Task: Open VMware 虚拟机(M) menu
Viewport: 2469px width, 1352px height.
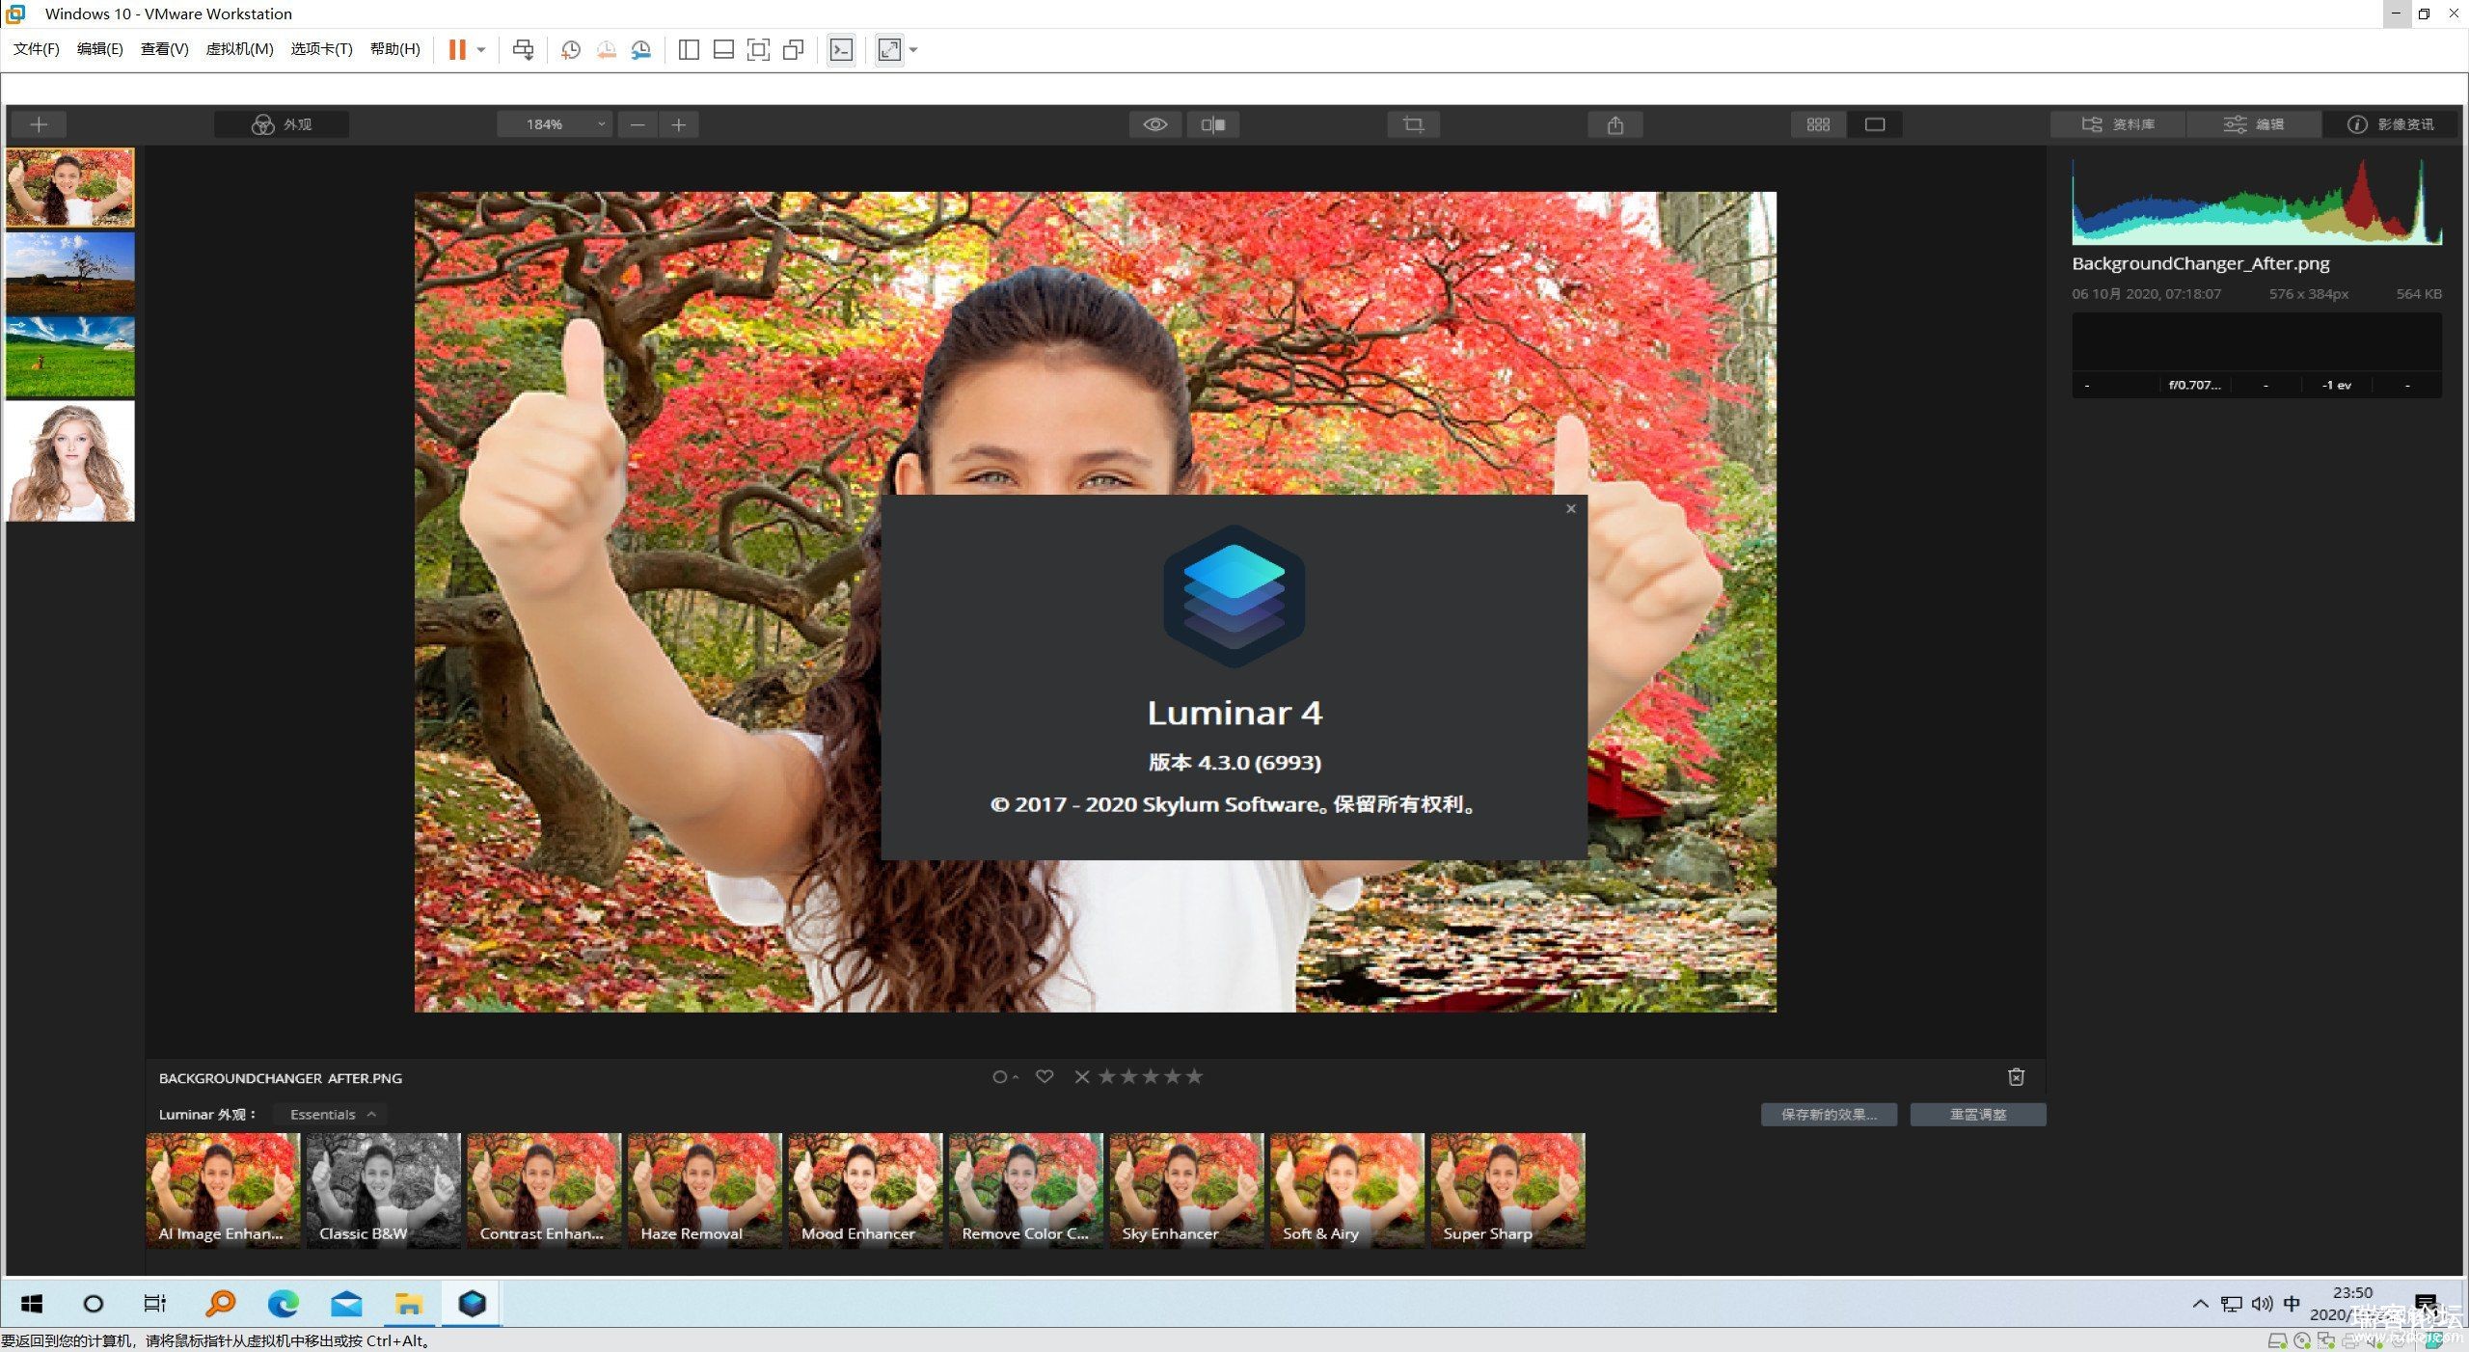Action: (239, 49)
